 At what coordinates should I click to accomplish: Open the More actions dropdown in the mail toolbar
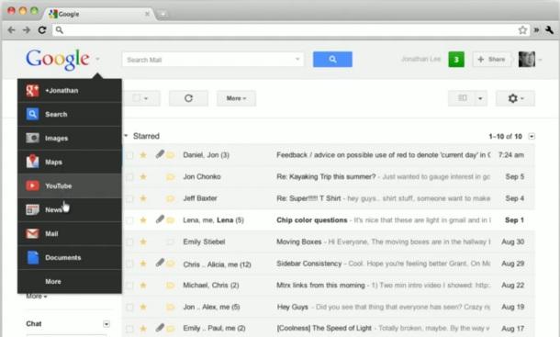[236, 98]
